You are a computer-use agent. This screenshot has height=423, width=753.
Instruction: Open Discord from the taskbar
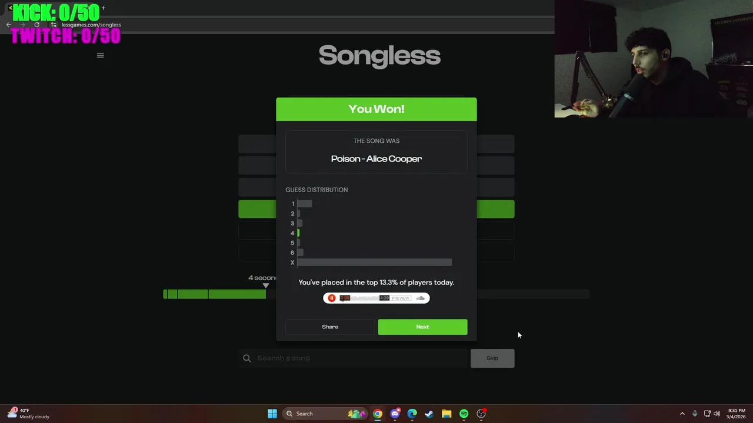point(395,414)
